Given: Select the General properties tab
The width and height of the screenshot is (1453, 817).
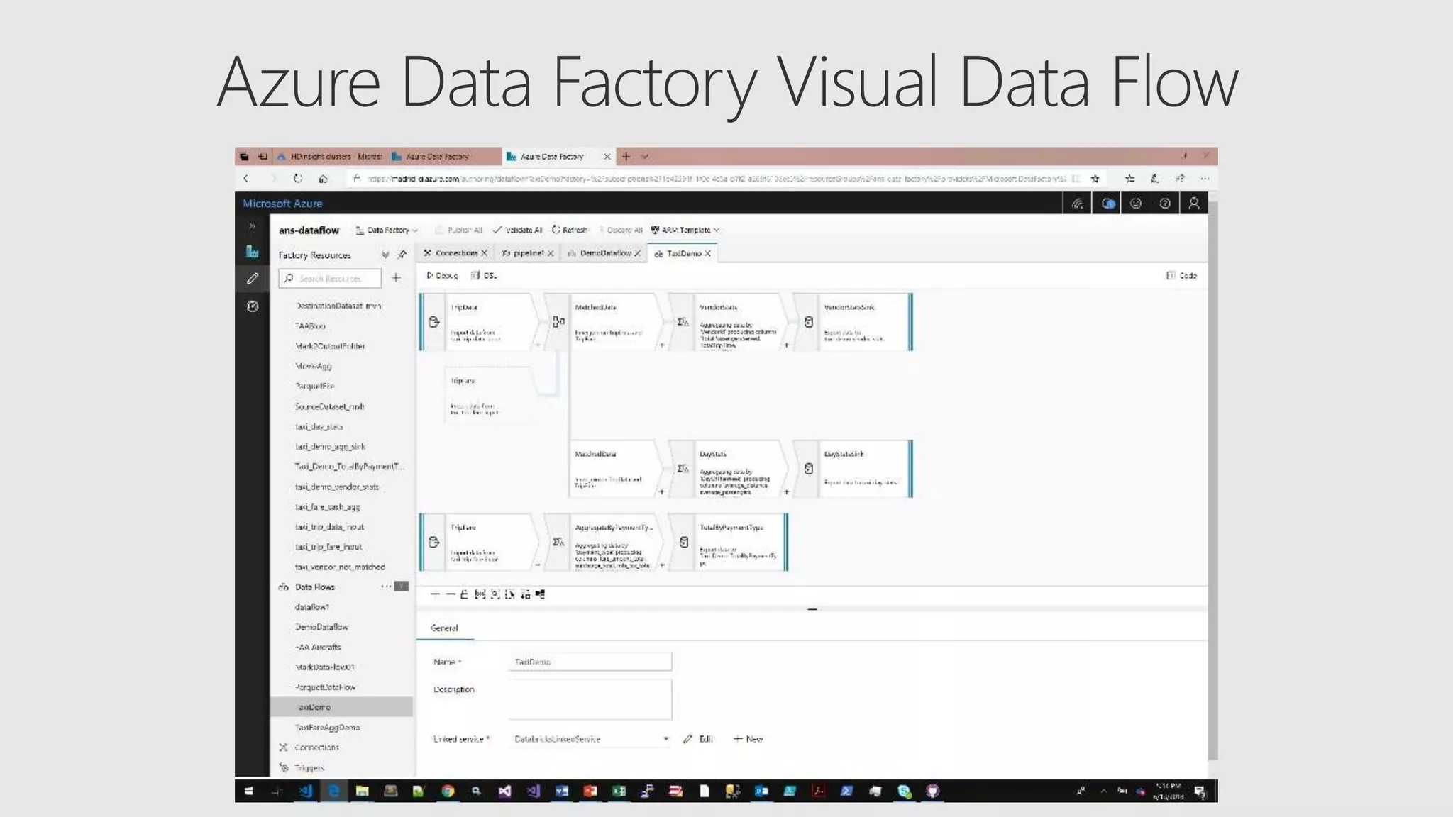Looking at the screenshot, I should click(444, 628).
